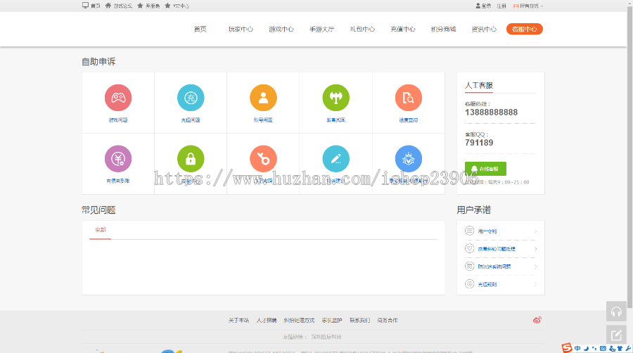Click the page vertical scrollbar
633x353 pixels.
pyautogui.click(x=629, y=158)
